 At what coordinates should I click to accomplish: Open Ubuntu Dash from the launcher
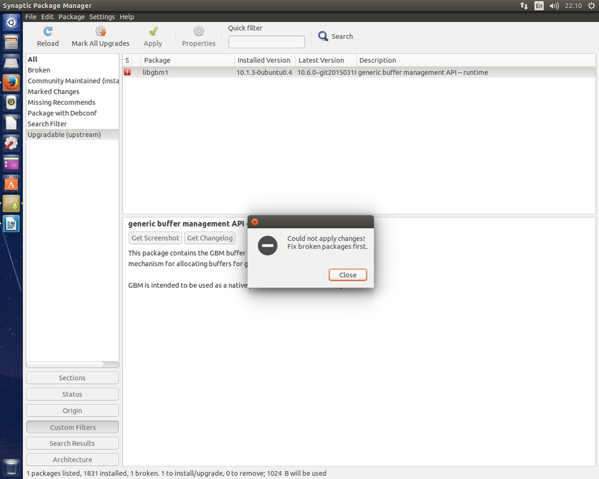[x=11, y=22]
